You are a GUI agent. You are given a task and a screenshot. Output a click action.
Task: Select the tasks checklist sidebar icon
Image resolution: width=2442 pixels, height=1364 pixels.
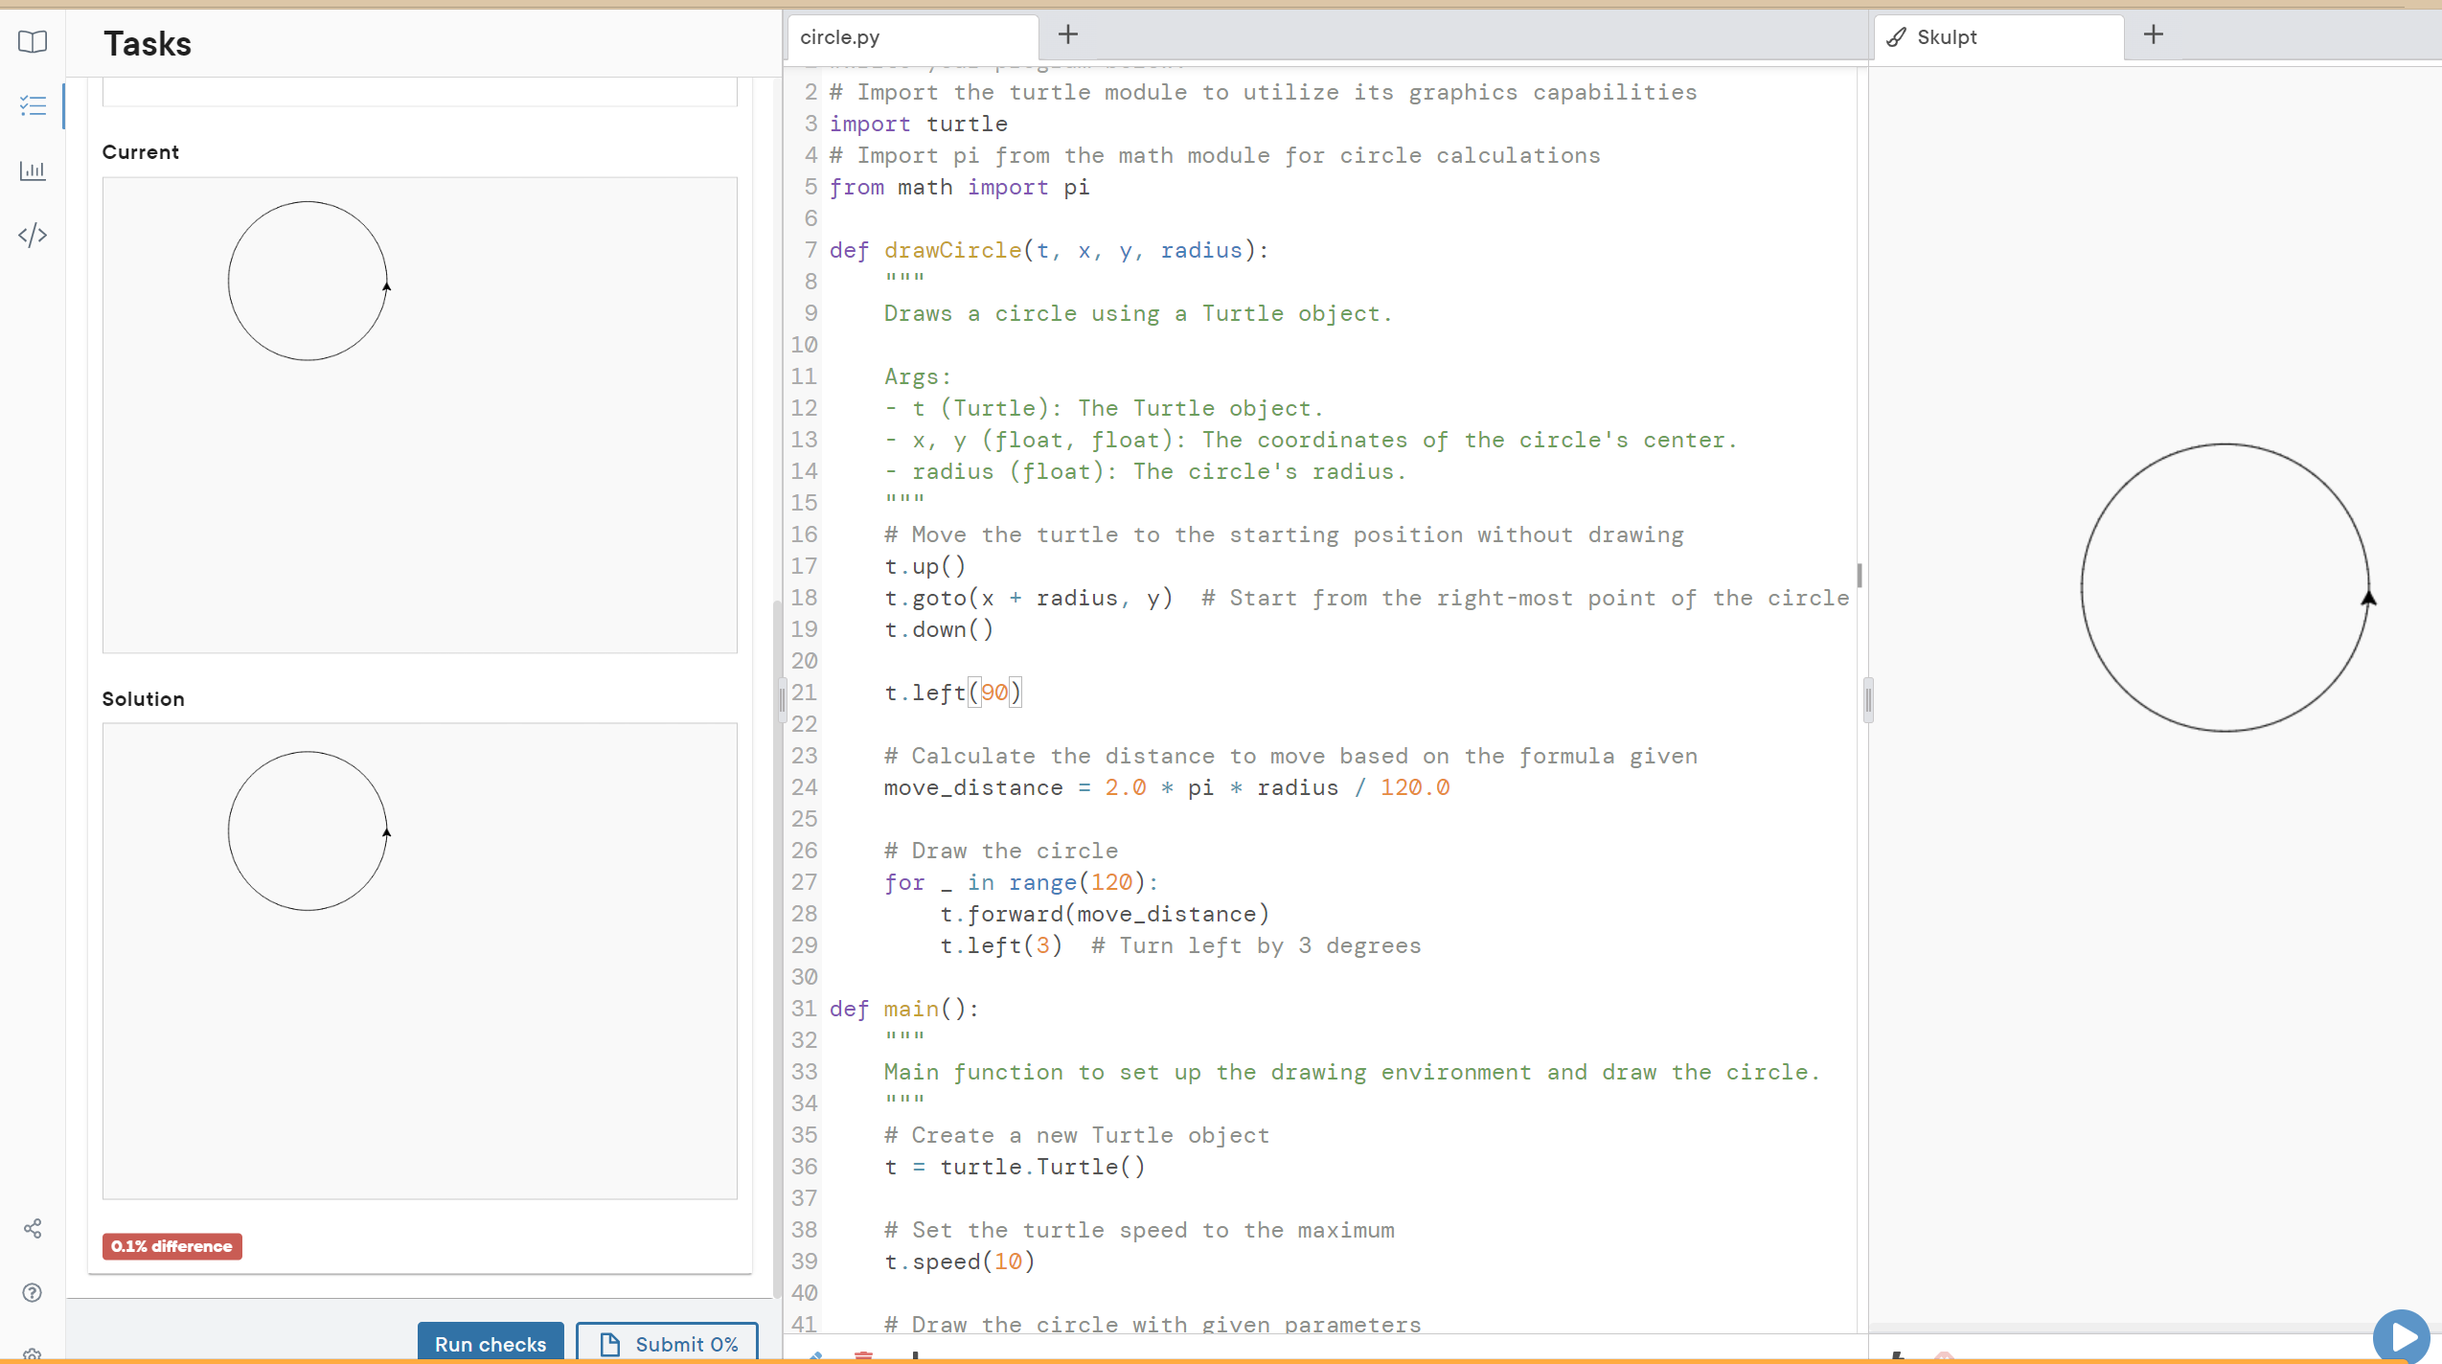(33, 105)
